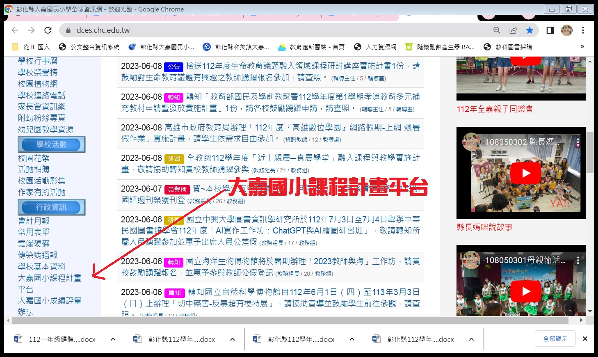Open 校園活動影集 sidebar link

[x=42, y=181]
